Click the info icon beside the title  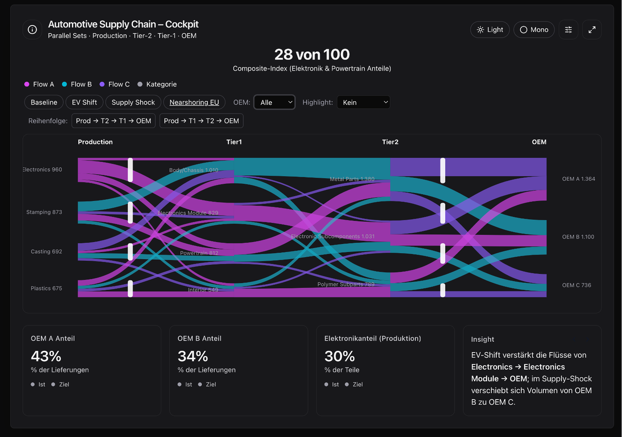pos(32,30)
